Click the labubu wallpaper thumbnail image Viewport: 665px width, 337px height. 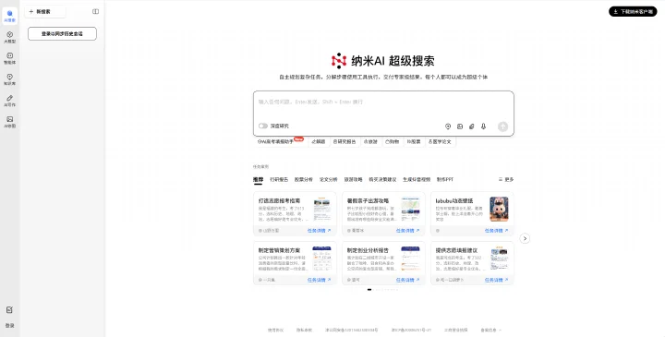499,209
